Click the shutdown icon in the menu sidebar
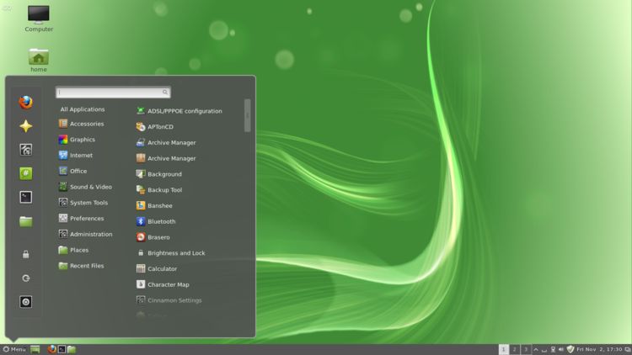Viewport: 632px width, 355px height. coord(26,302)
